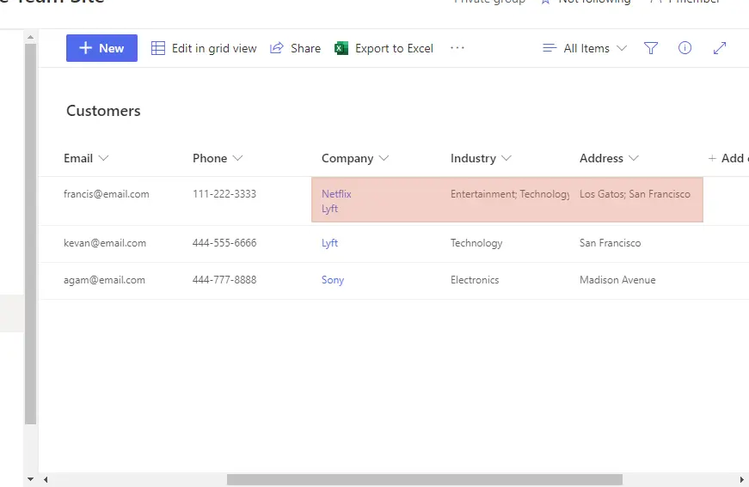Click the Los Gatos; San Francisco address
The height and width of the screenshot is (487, 749).
pos(635,194)
